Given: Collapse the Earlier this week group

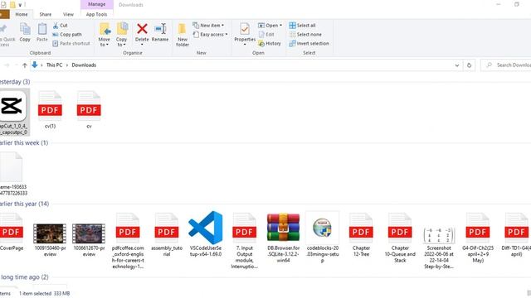Looking at the screenshot, I should click(x=24, y=143).
